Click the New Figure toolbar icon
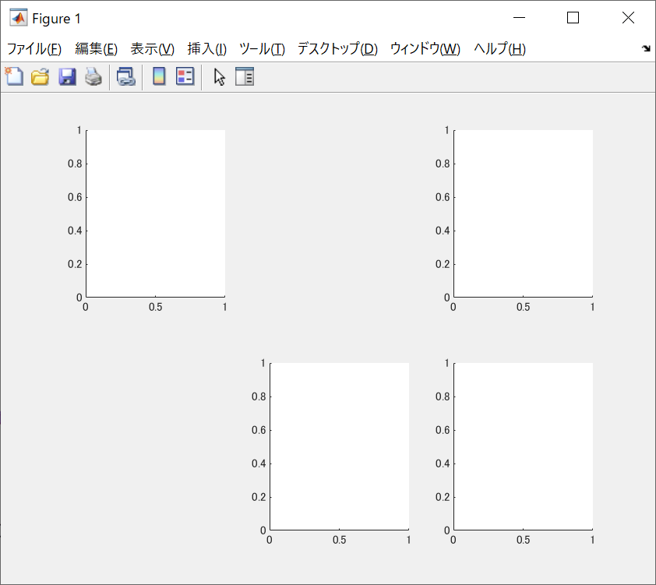 pos(15,76)
